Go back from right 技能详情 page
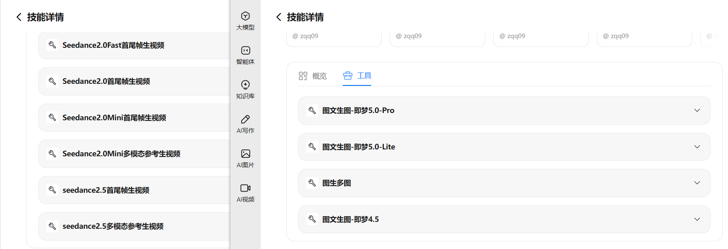Viewport: 728px width, 249px height. click(279, 17)
